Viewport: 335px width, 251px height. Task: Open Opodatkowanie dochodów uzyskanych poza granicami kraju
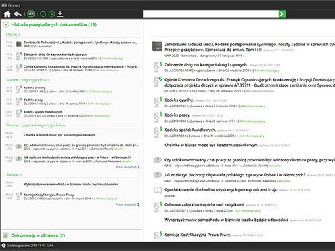click(x=221, y=189)
